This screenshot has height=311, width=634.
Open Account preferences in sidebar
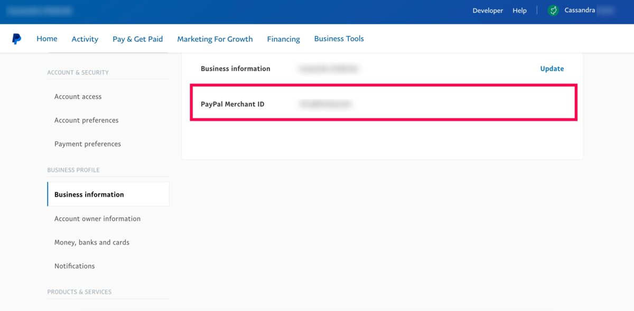coord(87,120)
